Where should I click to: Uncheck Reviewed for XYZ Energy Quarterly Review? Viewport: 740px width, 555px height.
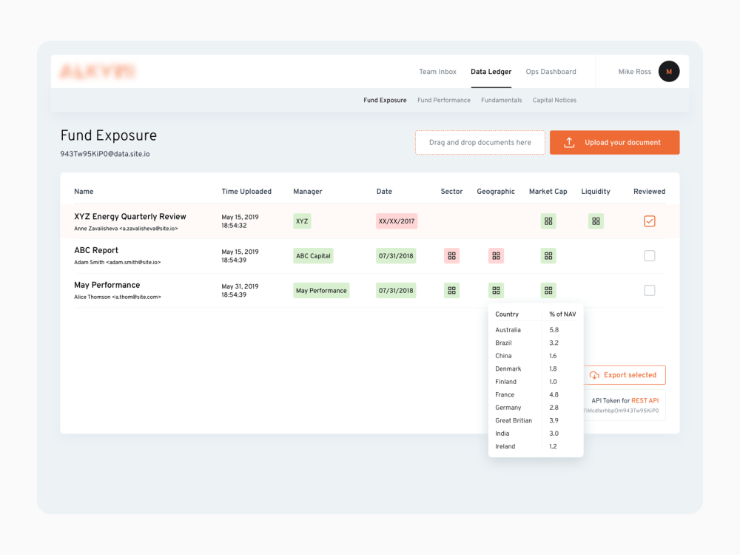649,221
